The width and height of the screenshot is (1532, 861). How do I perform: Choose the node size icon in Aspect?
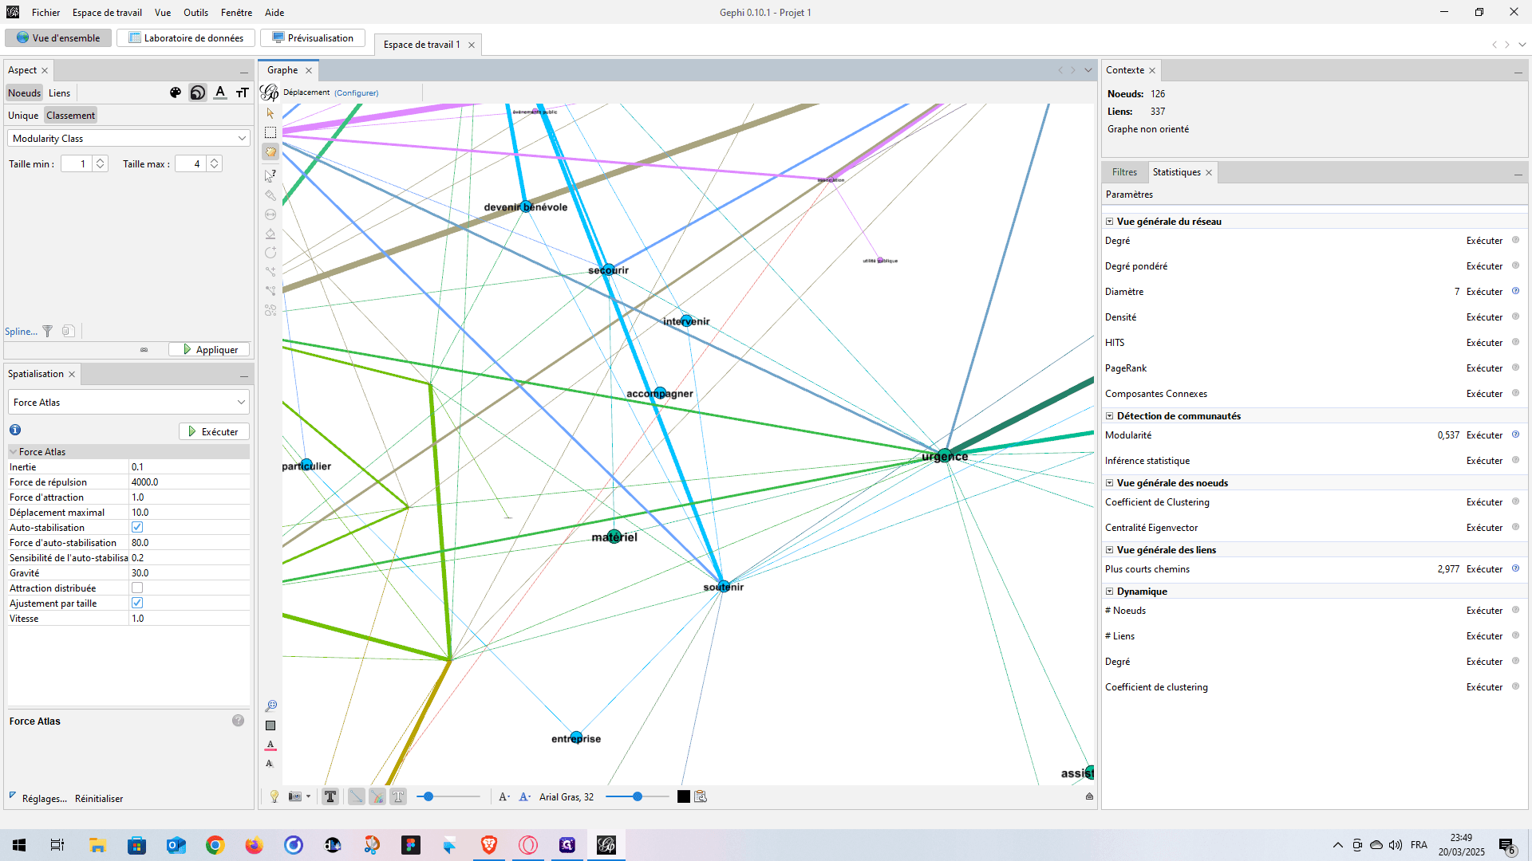[x=198, y=92]
